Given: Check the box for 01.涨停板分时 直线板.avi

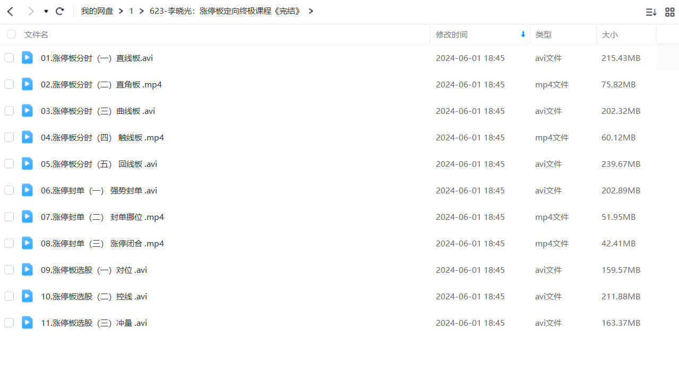Looking at the screenshot, I should tap(9, 58).
